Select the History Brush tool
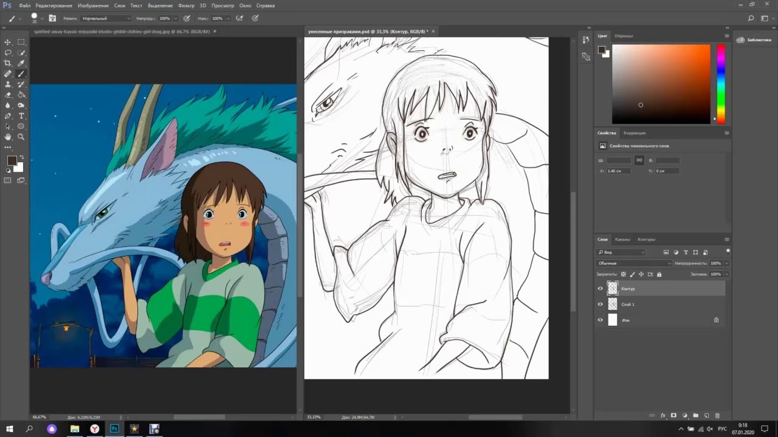Image resolution: width=778 pixels, height=437 pixels. pos(21,84)
